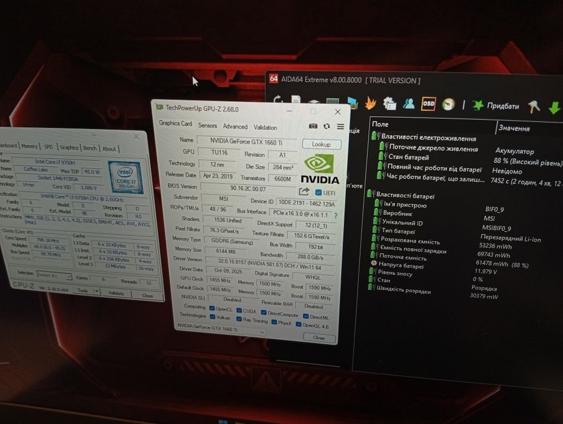
Task: Click Придбати purchase button in AIDA64
Action: tap(502, 106)
